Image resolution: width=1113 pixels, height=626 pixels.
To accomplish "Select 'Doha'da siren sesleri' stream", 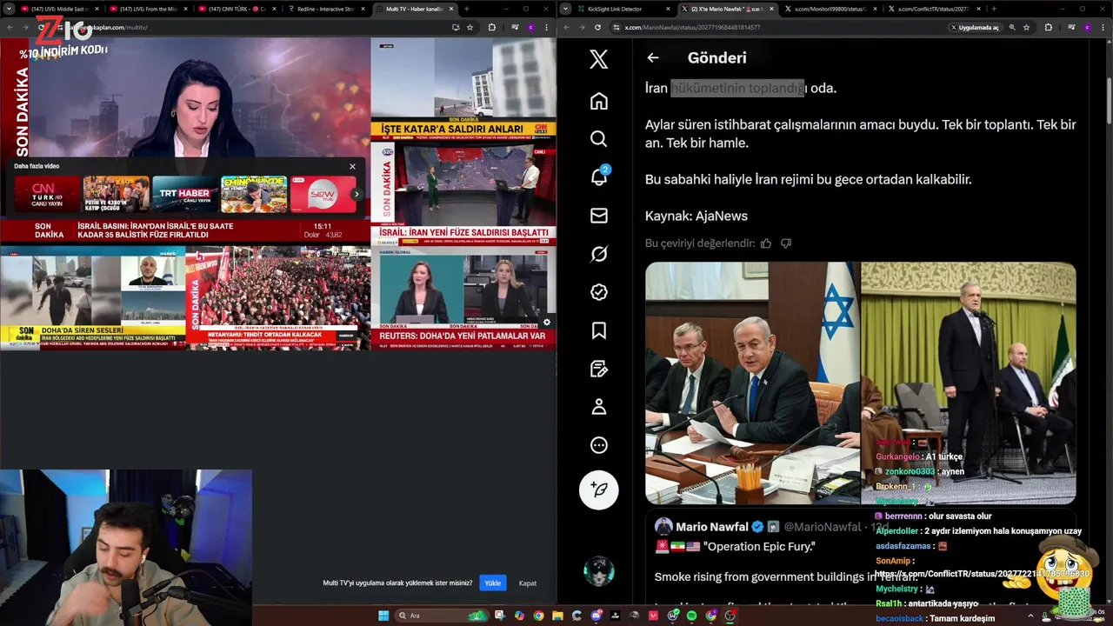I will [x=92, y=298].
